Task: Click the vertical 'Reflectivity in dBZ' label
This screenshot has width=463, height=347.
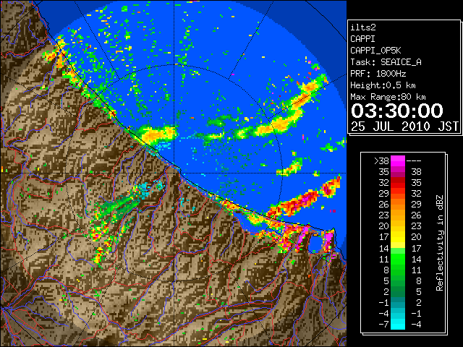Action: 440,243
